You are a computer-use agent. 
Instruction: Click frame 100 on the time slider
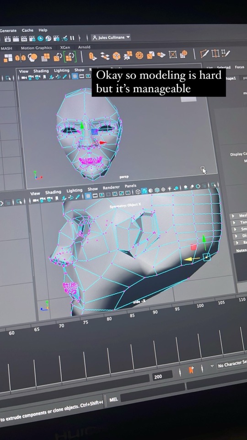(x=200, y=306)
